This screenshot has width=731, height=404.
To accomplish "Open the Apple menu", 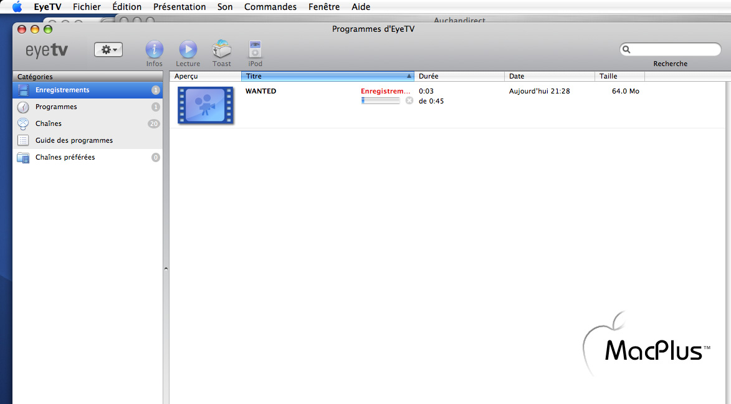I will click(17, 6).
